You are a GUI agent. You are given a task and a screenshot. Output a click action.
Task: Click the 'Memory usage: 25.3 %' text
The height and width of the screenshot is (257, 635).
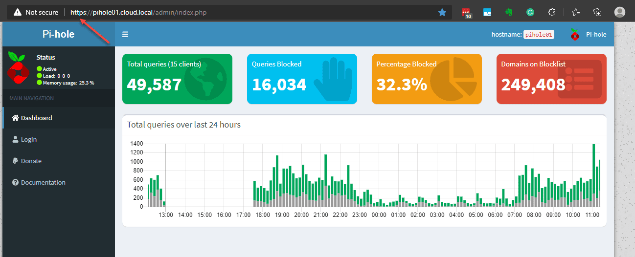pyautogui.click(x=68, y=83)
